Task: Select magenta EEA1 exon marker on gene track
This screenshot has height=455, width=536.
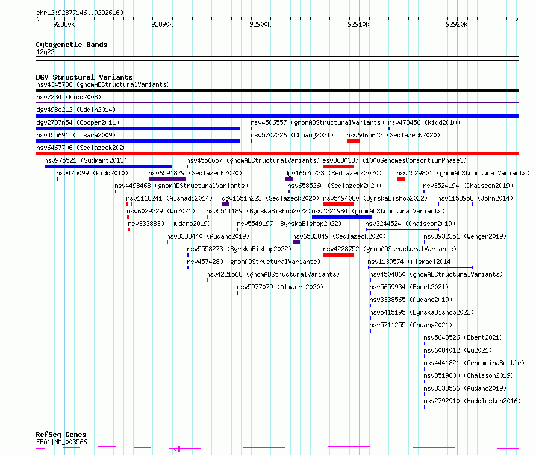Action: coord(179,448)
